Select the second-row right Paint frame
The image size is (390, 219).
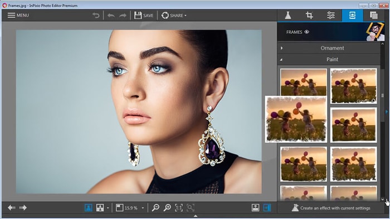pyautogui.click(x=353, y=125)
